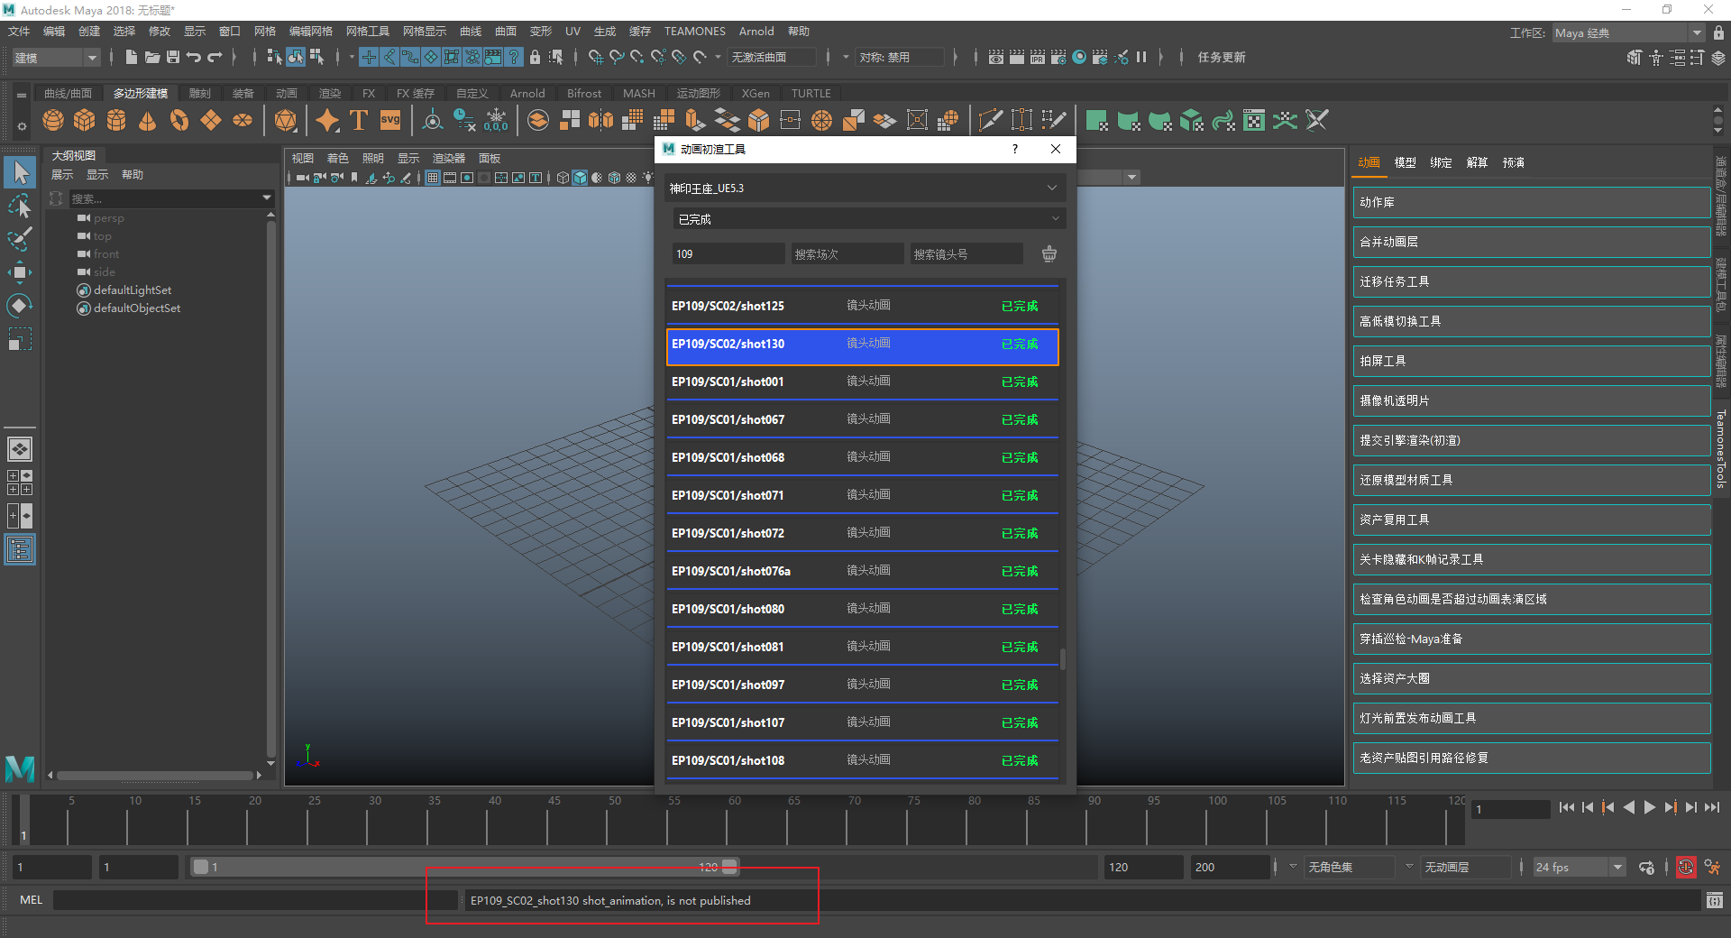
Task: Switch to the Arnold shelf tab
Action: point(527,94)
